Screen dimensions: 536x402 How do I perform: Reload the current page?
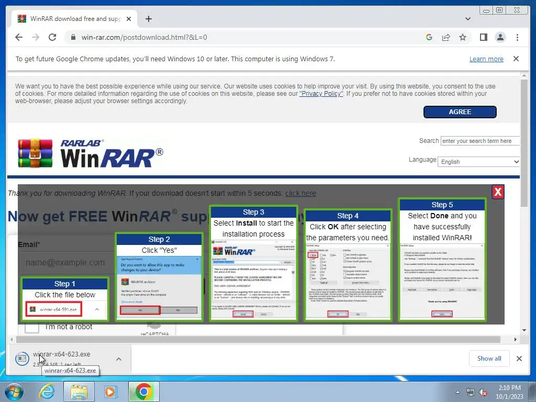52,37
